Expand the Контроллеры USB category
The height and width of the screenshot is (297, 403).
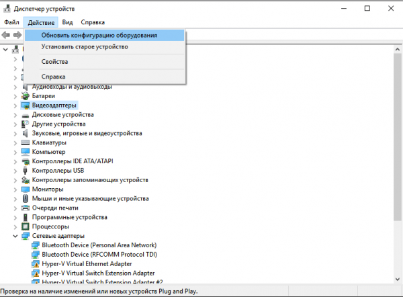(x=15, y=171)
